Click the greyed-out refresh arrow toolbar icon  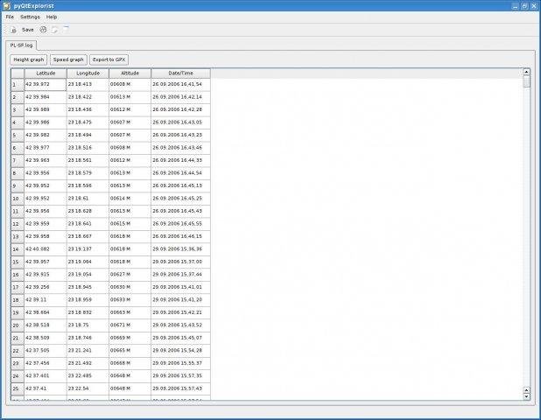(54, 30)
